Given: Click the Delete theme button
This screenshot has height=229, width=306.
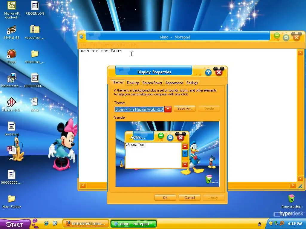Looking at the screenshot, I should [209, 109].
